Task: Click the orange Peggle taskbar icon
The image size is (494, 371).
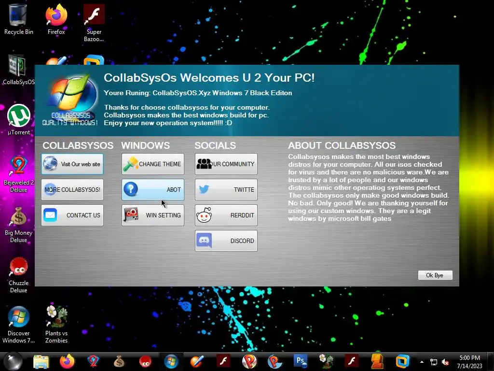Action: (x=249, y=361)
